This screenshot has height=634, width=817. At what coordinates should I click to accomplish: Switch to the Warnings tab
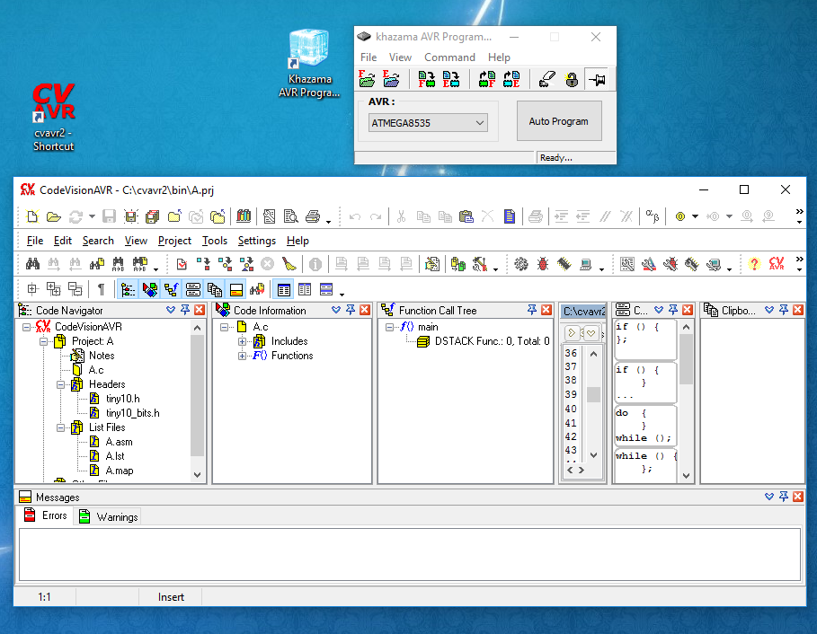pos(109,517)
